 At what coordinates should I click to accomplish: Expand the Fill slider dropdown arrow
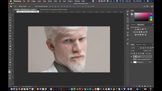click(x=153, y=54)
